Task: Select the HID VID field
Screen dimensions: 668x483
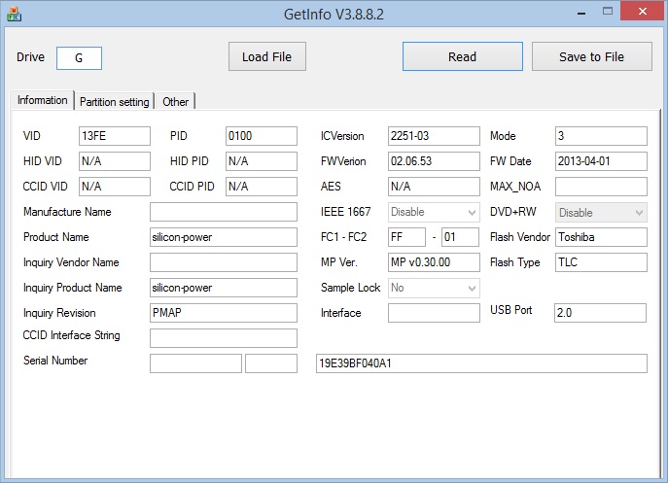Action: coord(115,161)
